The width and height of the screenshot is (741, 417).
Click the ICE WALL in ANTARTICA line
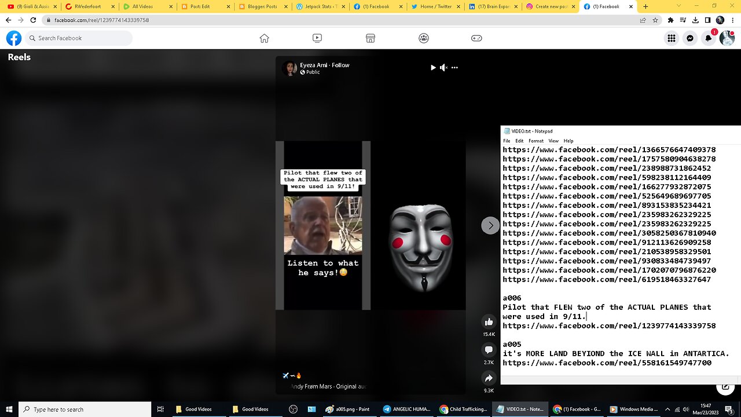click(616, 354)
